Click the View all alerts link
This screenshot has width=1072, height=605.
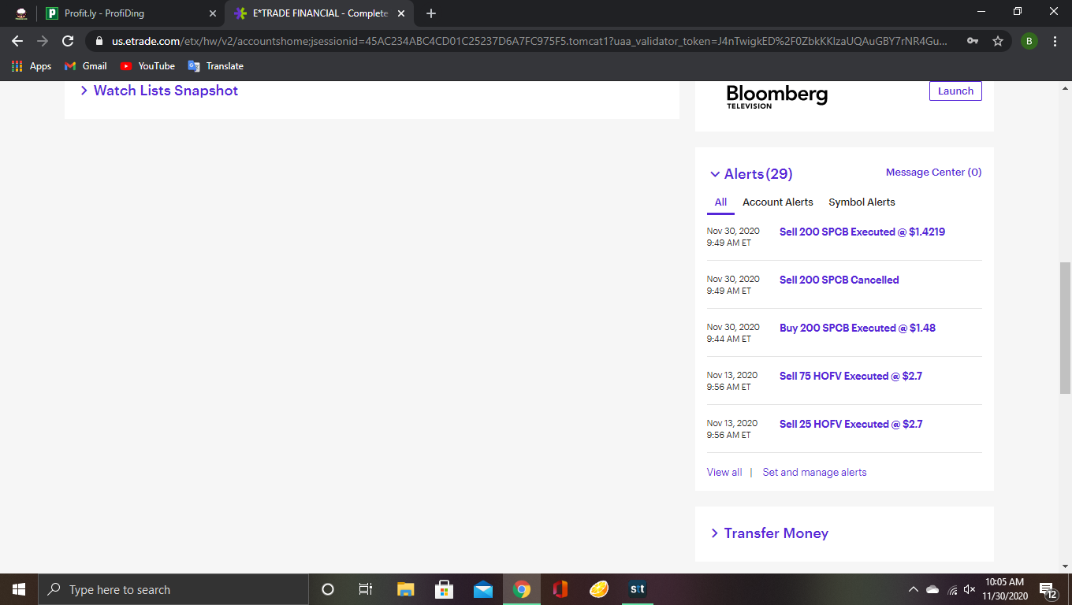724,473
